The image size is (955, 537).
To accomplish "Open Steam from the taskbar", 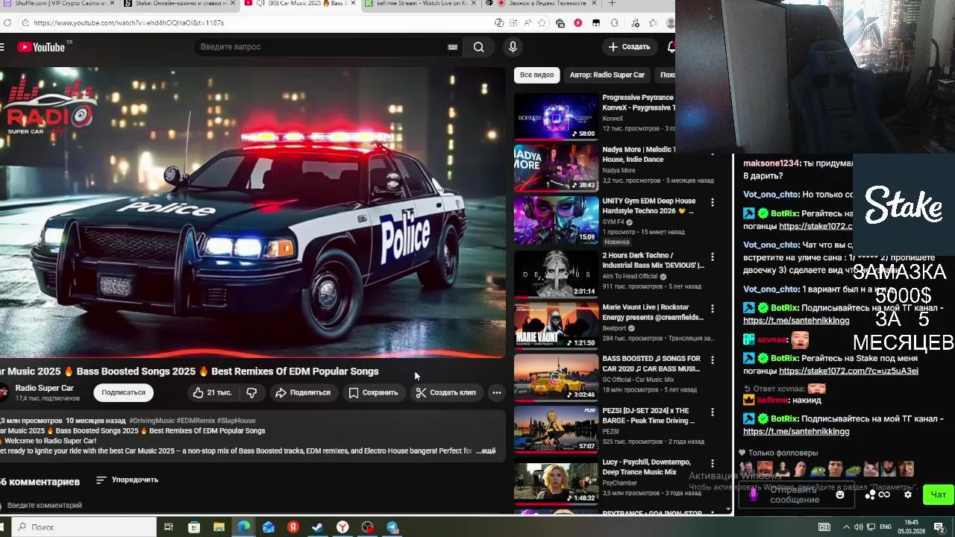I will pyautogui.click(x=317, y=527).
